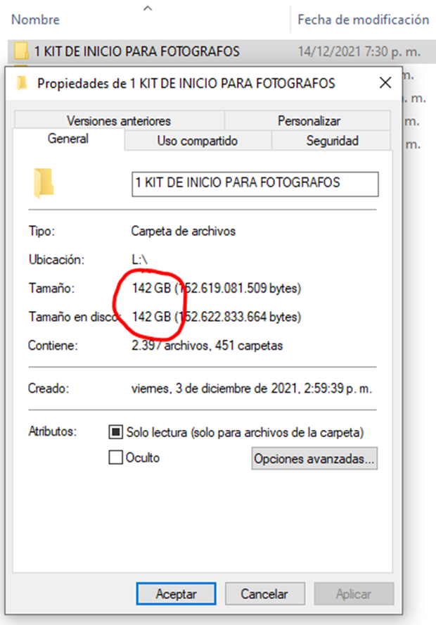This screenshot has height=625, width=436.
Task: Sort by the Nombre column header
Action: 35,20
